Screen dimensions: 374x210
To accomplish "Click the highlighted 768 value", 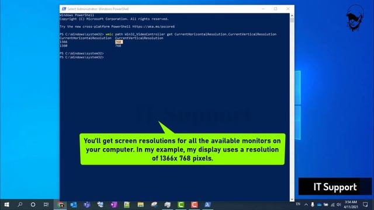I will tap(119, 42).
